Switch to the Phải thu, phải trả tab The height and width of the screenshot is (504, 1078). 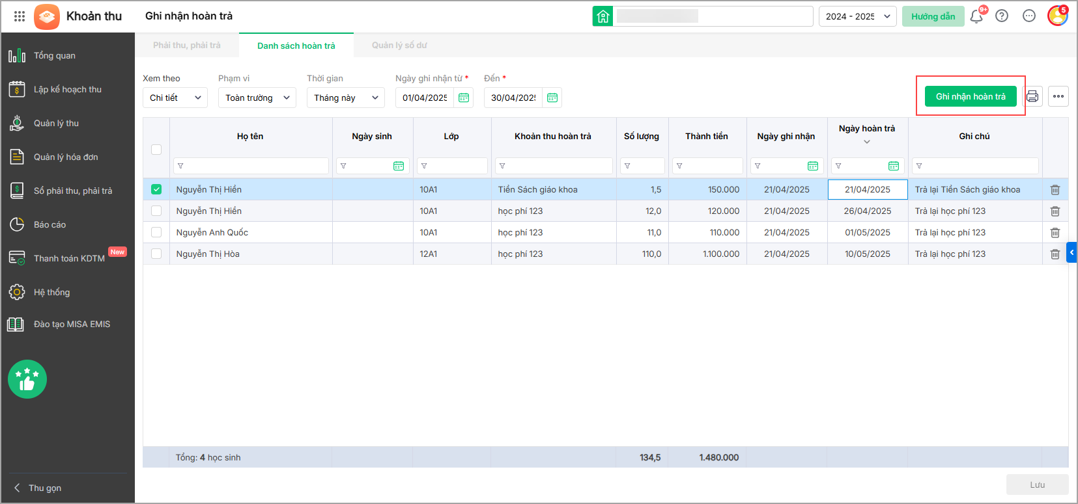click(x=187, y=46)
